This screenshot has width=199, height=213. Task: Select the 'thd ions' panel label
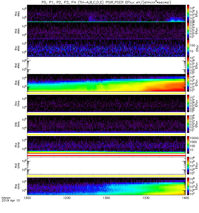17,166
